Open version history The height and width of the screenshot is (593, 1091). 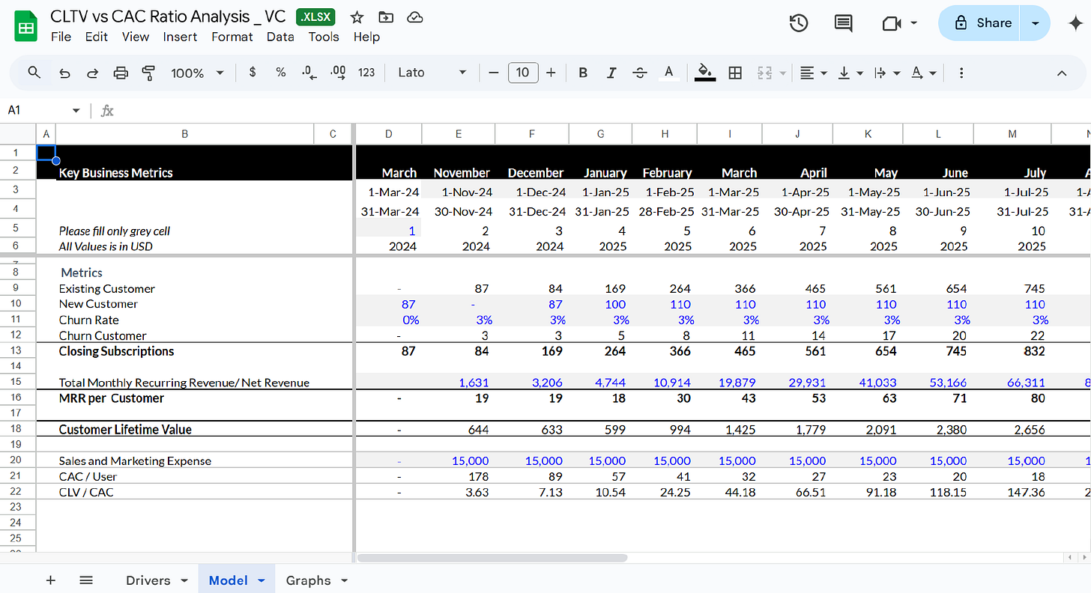(798, 23)
